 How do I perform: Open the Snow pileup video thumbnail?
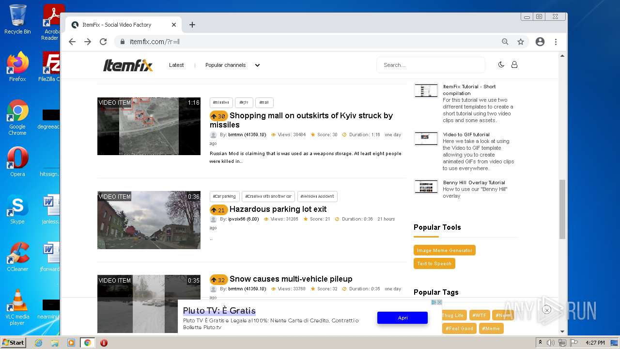[x=149, y=304]
